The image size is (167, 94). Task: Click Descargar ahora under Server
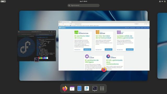coord(99,50)
